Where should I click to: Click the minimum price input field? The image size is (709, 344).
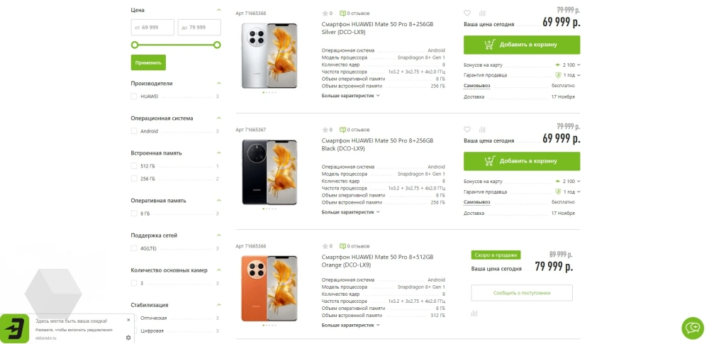tap(152, 28)
